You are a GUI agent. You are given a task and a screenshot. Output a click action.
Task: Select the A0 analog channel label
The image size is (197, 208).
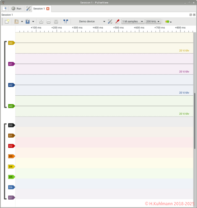pyautogui.click(x=11, y=43)
